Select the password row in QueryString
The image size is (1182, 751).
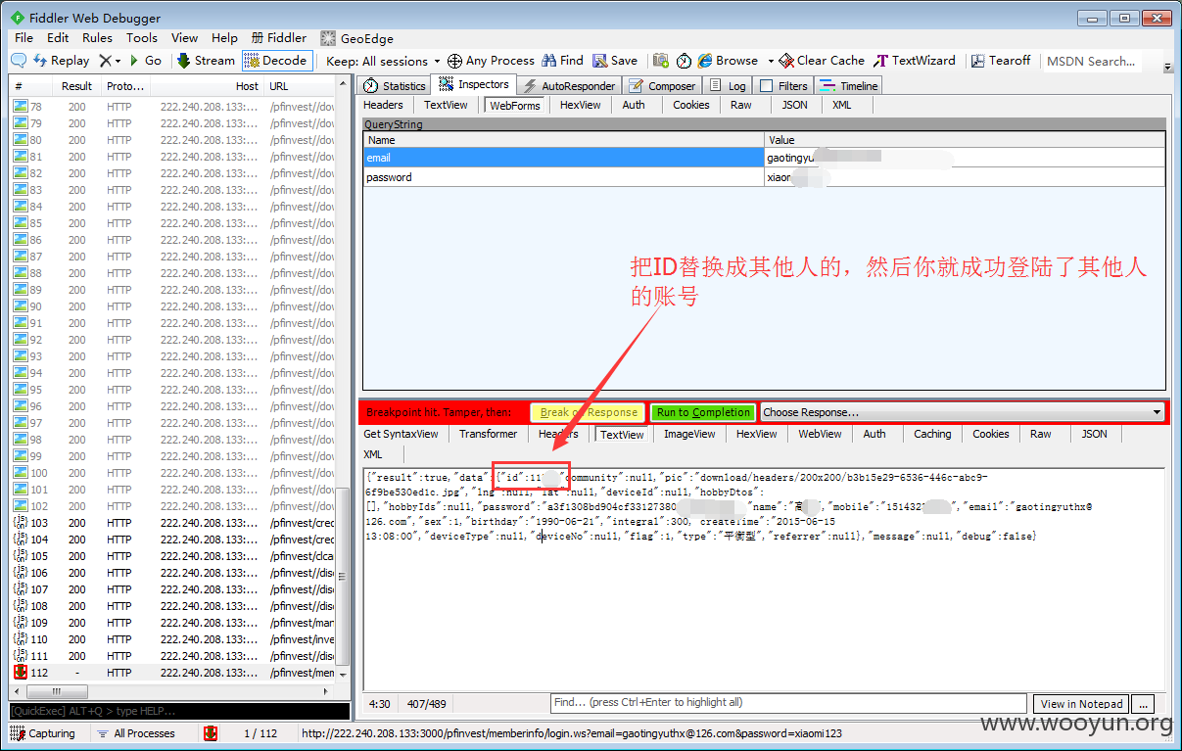(x=764, y=177)
